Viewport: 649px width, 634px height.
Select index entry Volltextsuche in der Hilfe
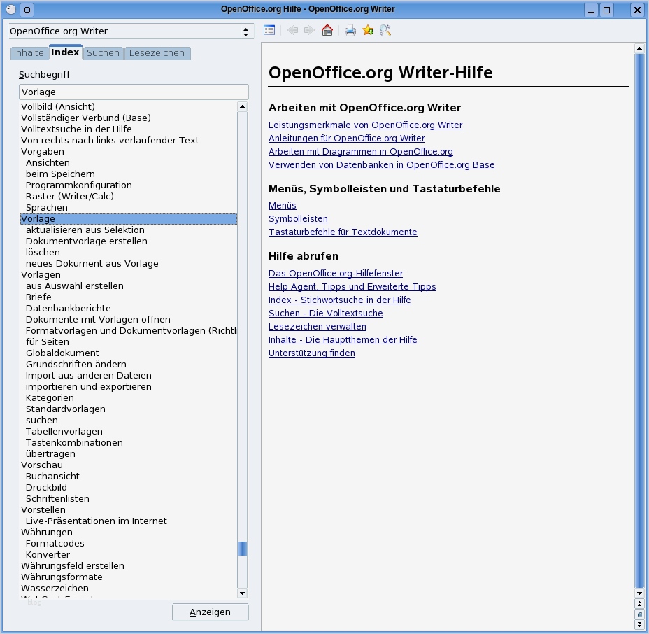76,129
